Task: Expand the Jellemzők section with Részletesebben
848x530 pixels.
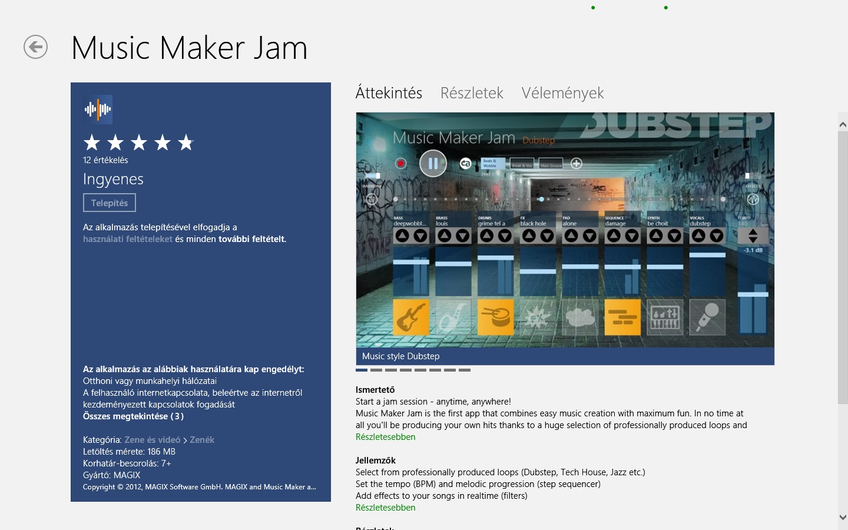Action: coord(385,508)
